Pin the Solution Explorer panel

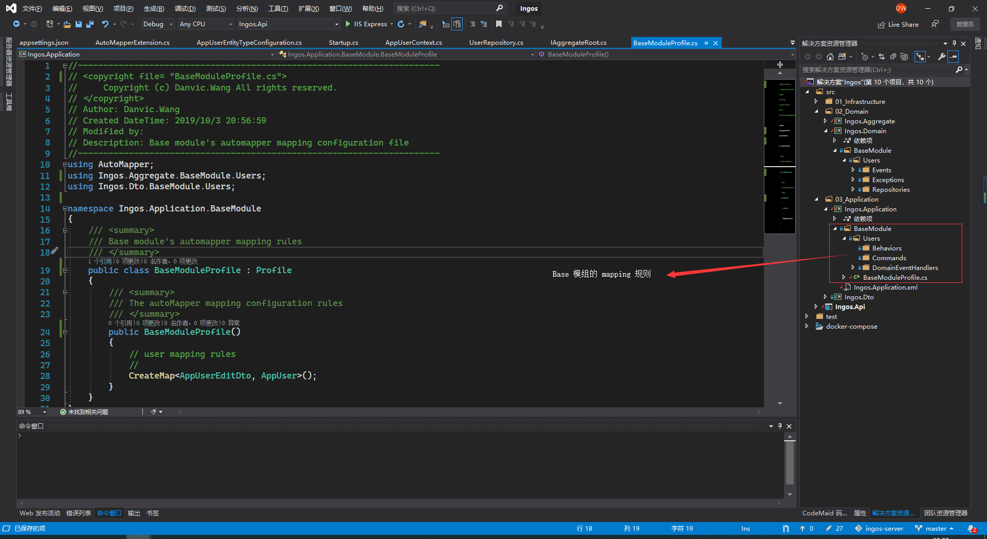955,43
